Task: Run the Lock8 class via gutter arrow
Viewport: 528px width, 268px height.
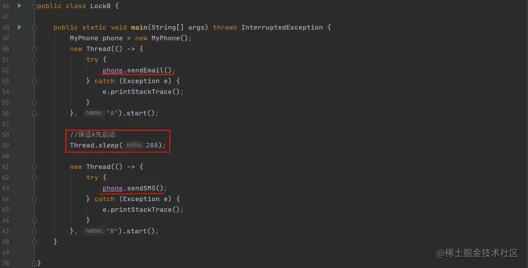Action: pos(19,6)
